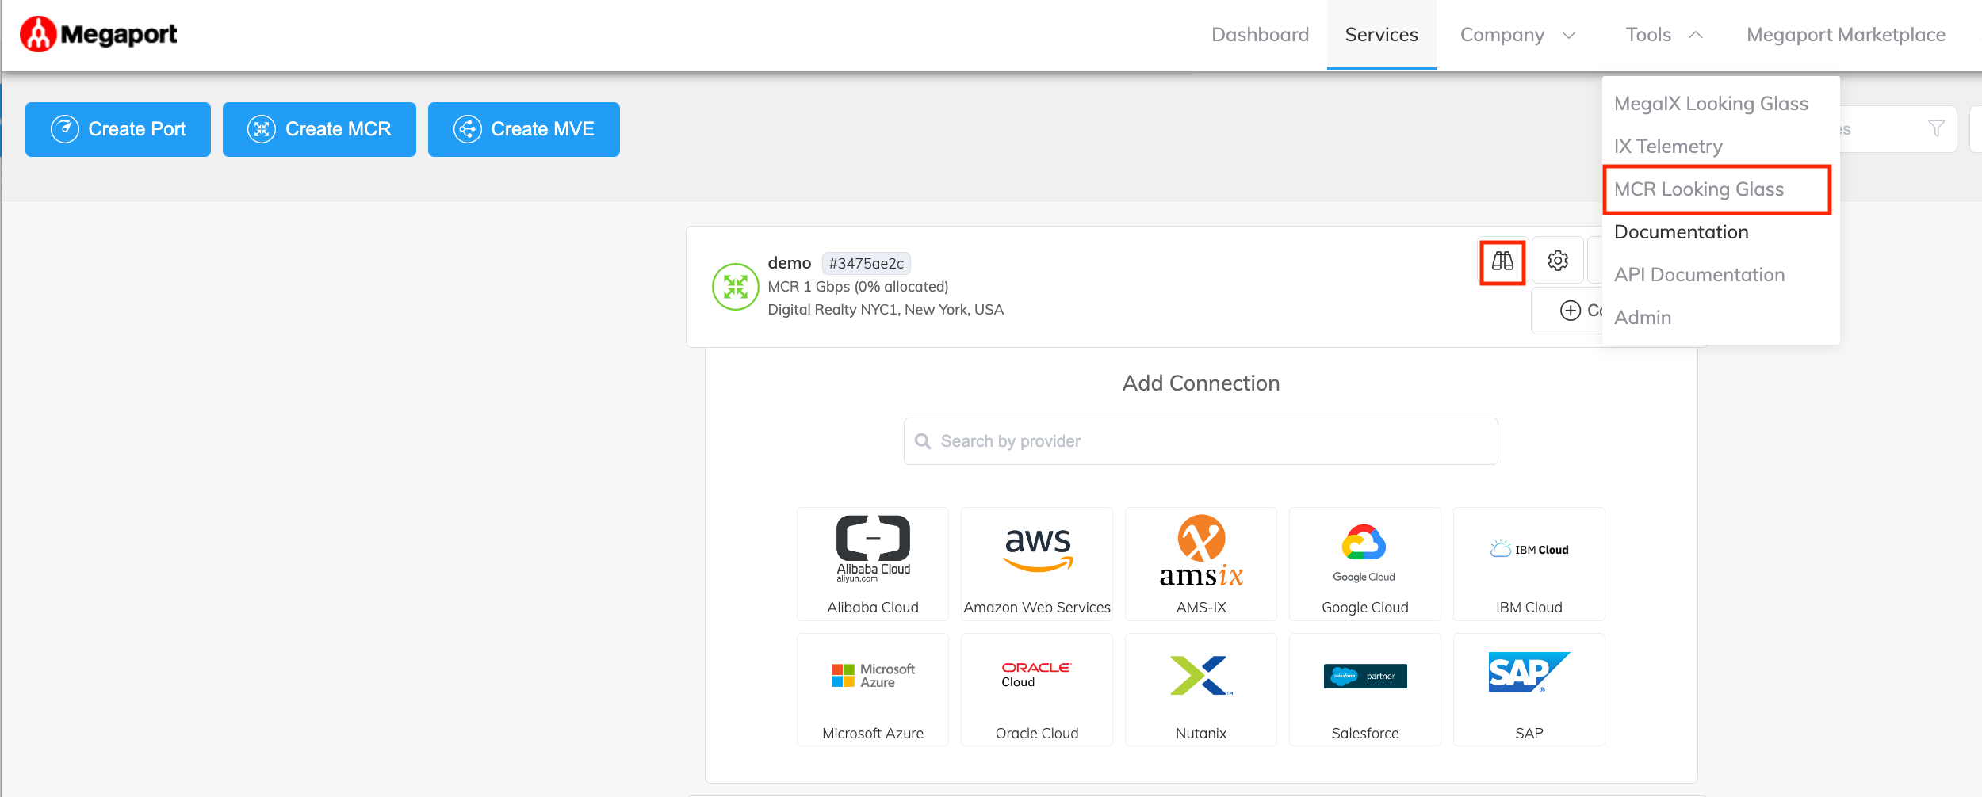
Task: Select the Microsoft Azure provider tile
Action: (x=872, y=690)
